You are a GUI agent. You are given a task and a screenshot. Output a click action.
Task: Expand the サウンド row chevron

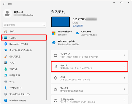(x=124, y=67)
